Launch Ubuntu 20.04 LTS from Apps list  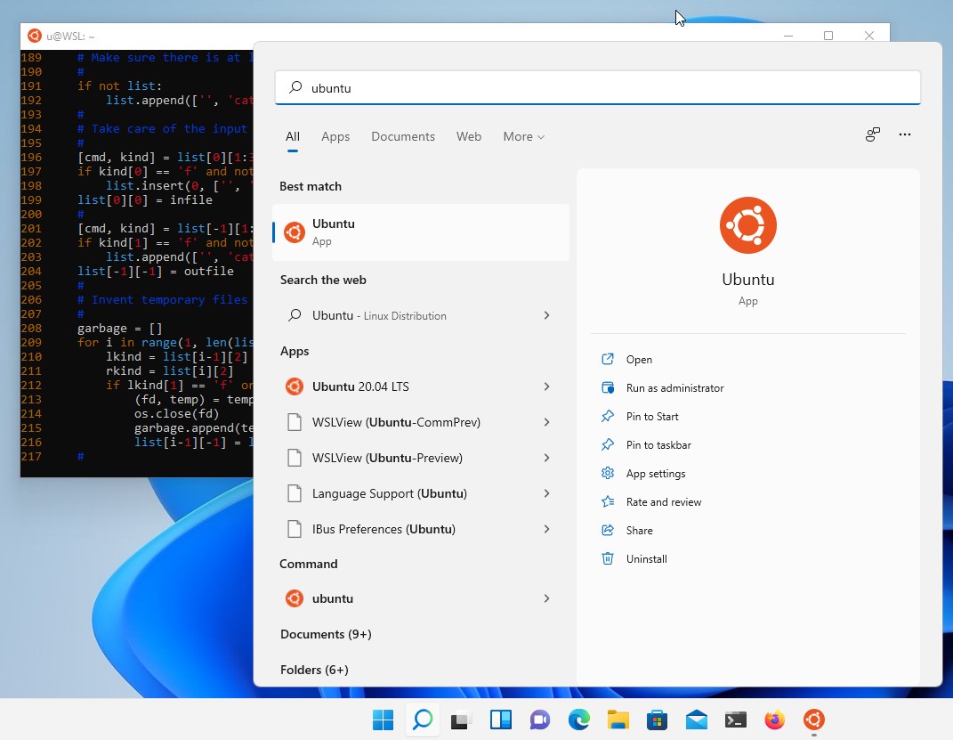point(359,386)
